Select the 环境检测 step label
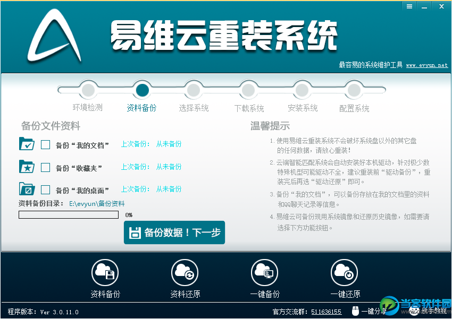Viewport: 452px width, 319px height. tap(88, 108)
